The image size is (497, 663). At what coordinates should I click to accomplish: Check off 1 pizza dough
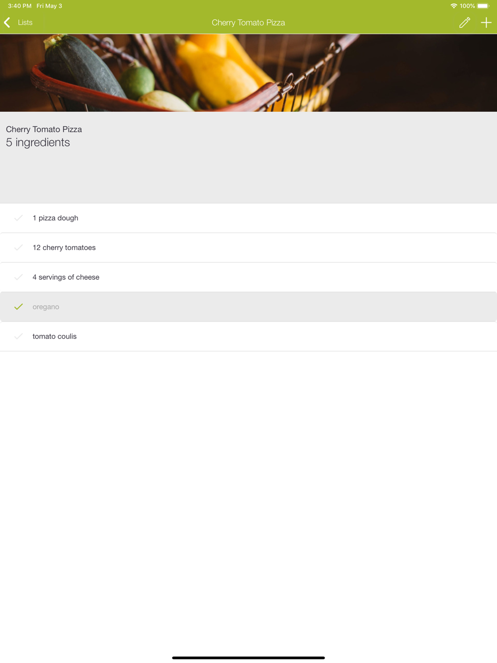click(x=18, y=218)
